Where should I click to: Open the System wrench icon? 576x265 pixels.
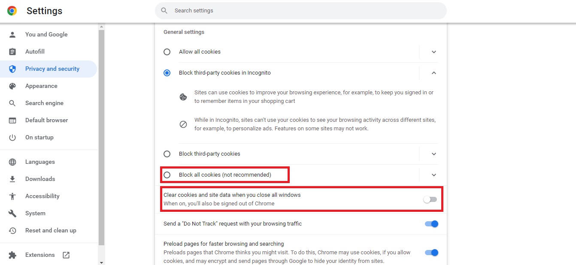point(13,213)
